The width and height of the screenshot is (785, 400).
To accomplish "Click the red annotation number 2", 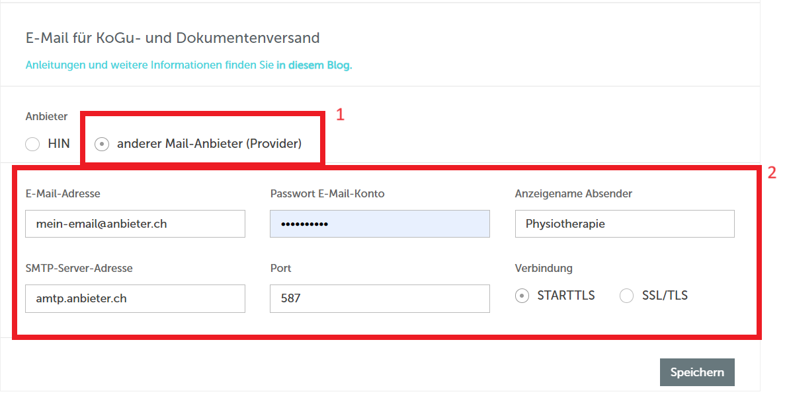I will pos(772,172).
